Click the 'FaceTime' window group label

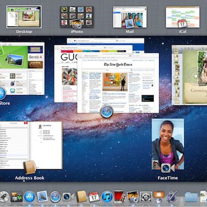[x=168, y=178]
